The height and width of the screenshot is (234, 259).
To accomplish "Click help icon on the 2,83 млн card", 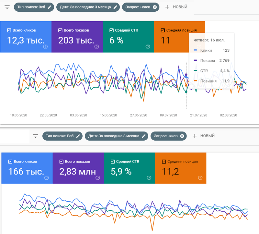I will coord(98,177).
